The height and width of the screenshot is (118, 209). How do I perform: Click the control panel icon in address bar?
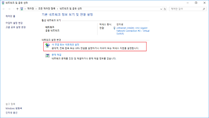coord(22,9)
